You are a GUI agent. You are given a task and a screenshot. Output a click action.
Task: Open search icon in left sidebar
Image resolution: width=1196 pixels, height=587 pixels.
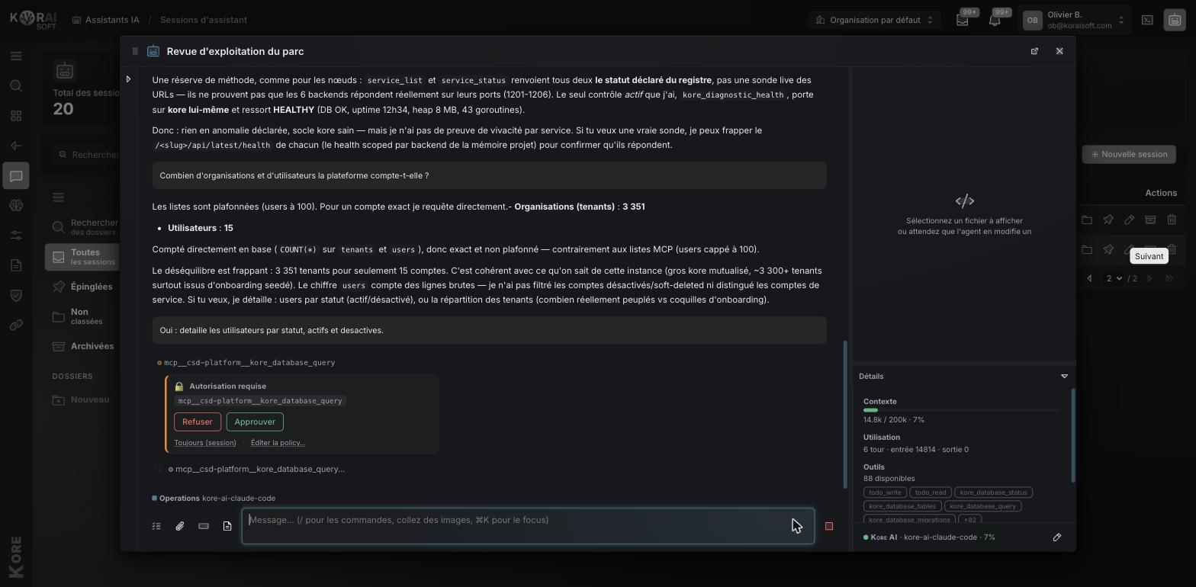(x=16, y=85)
